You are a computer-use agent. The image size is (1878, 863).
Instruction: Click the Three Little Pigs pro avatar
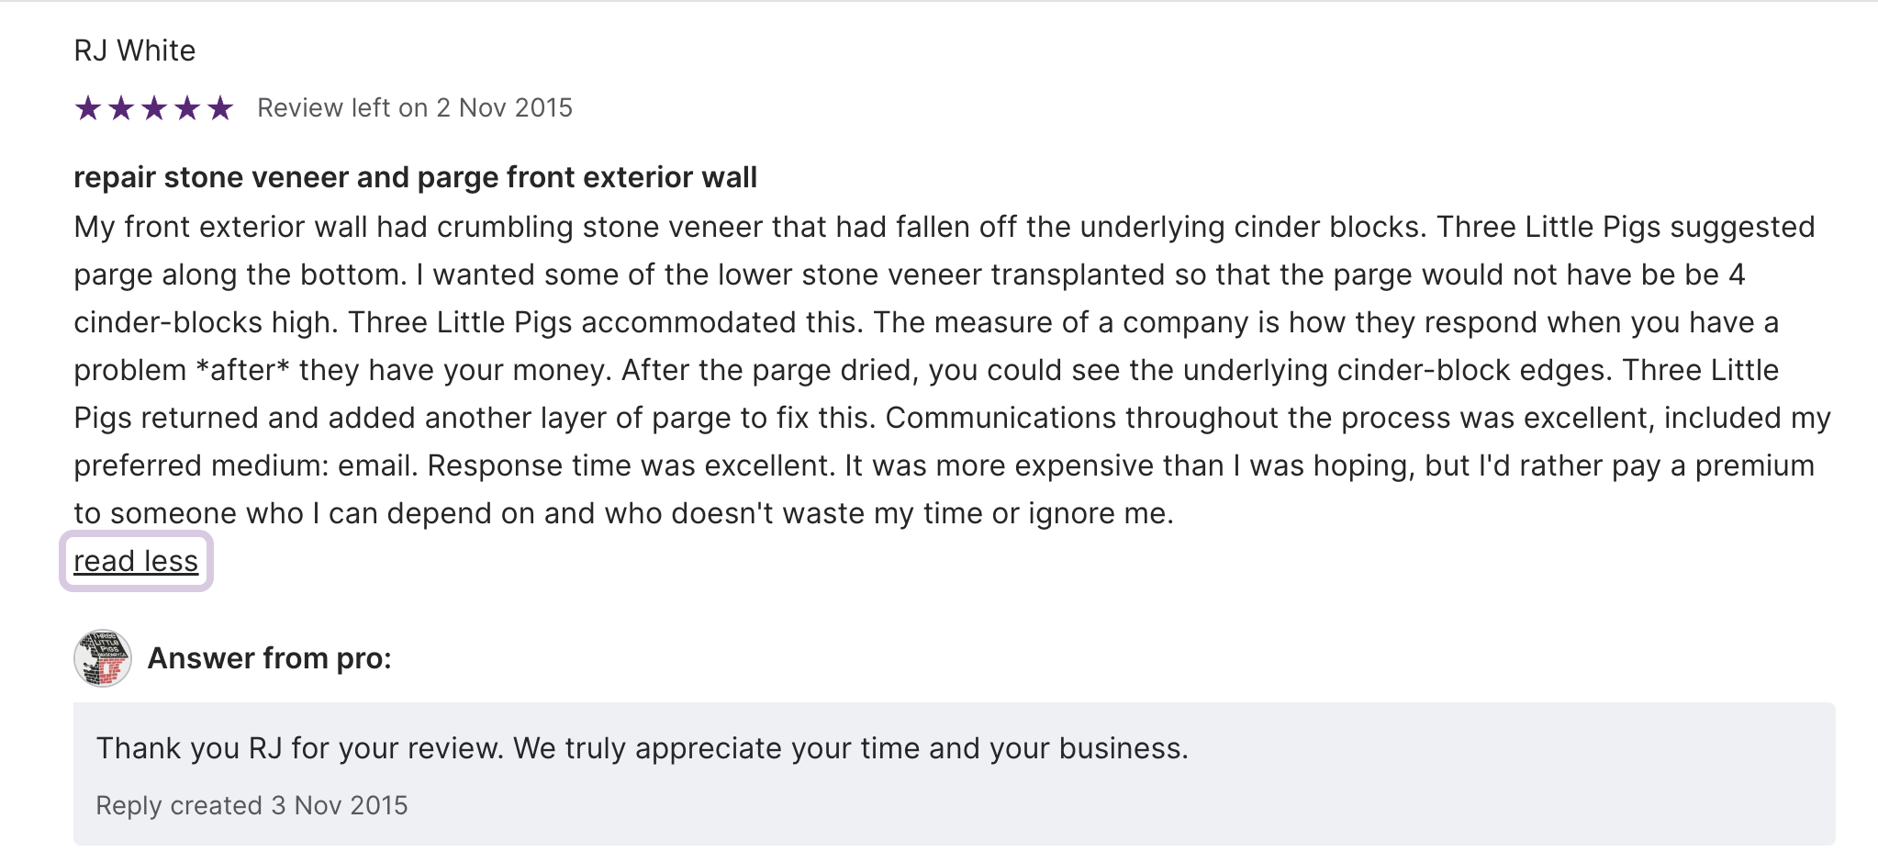point(103,658)
